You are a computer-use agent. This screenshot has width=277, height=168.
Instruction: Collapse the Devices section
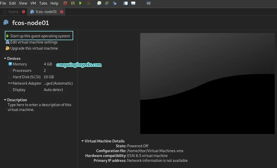[x=5, y=58]
